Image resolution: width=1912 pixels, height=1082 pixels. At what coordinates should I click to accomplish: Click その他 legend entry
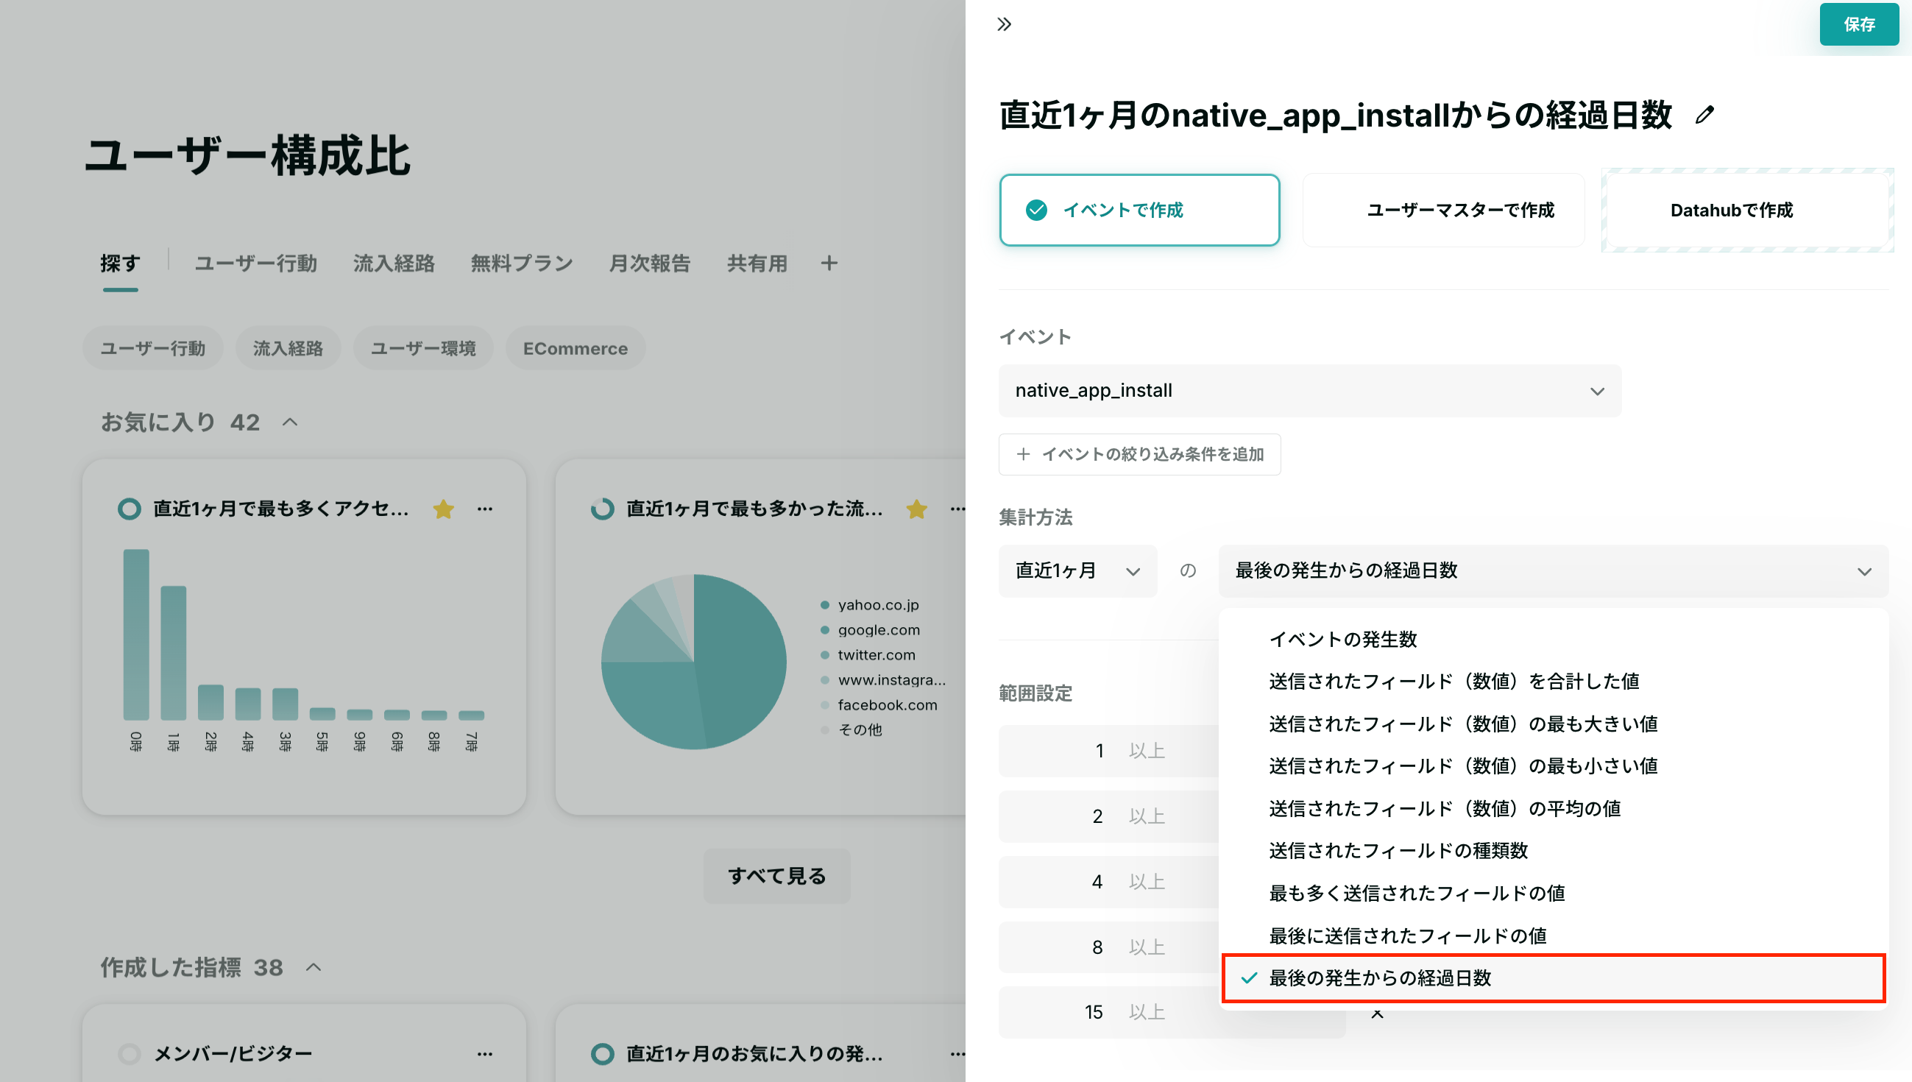(851, 729)
